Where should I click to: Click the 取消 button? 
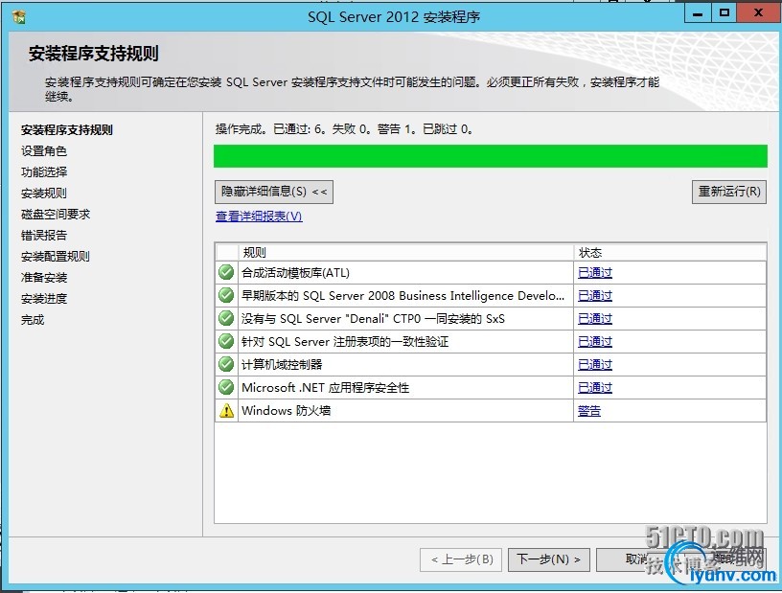coord(636,559)
